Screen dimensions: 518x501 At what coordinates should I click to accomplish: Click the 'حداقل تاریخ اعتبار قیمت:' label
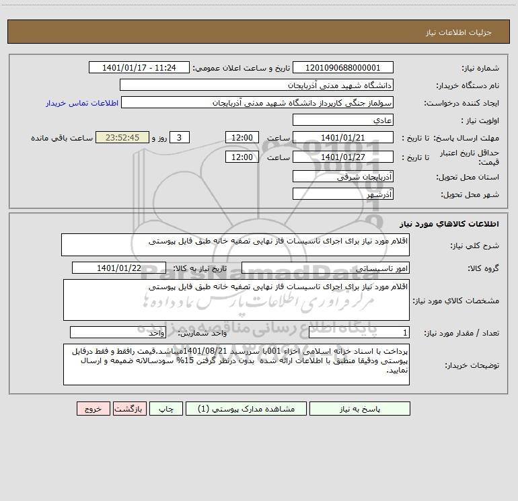click(x=470, y=157)
